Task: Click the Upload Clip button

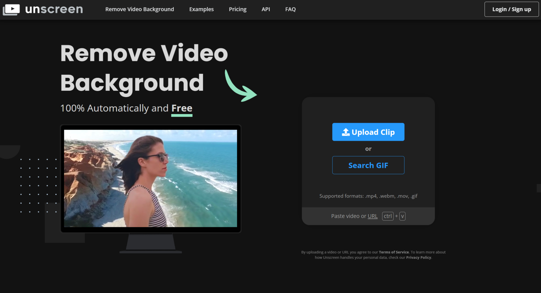Action: [368, 132]
